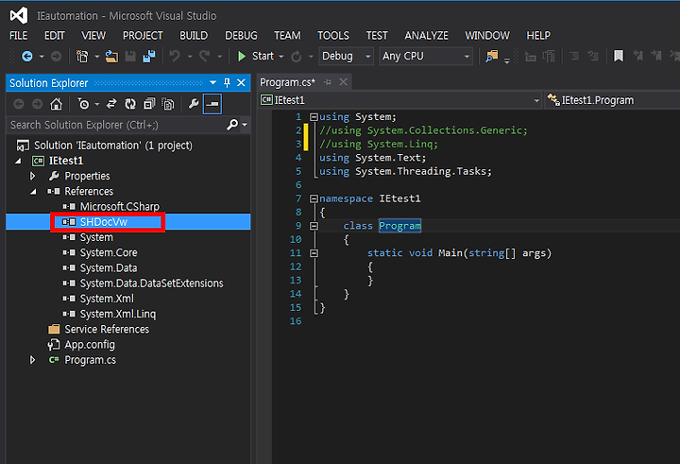Open the Start button dropdown arrow
Screen dimensions: 680x464
click(281, 57)
